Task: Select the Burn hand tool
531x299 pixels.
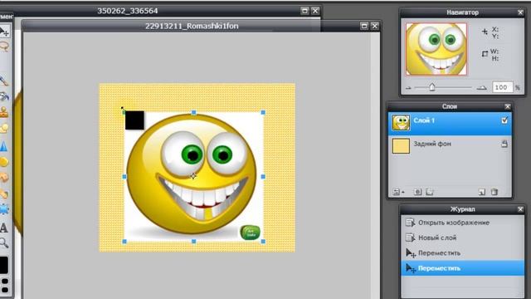Action: 4,178
